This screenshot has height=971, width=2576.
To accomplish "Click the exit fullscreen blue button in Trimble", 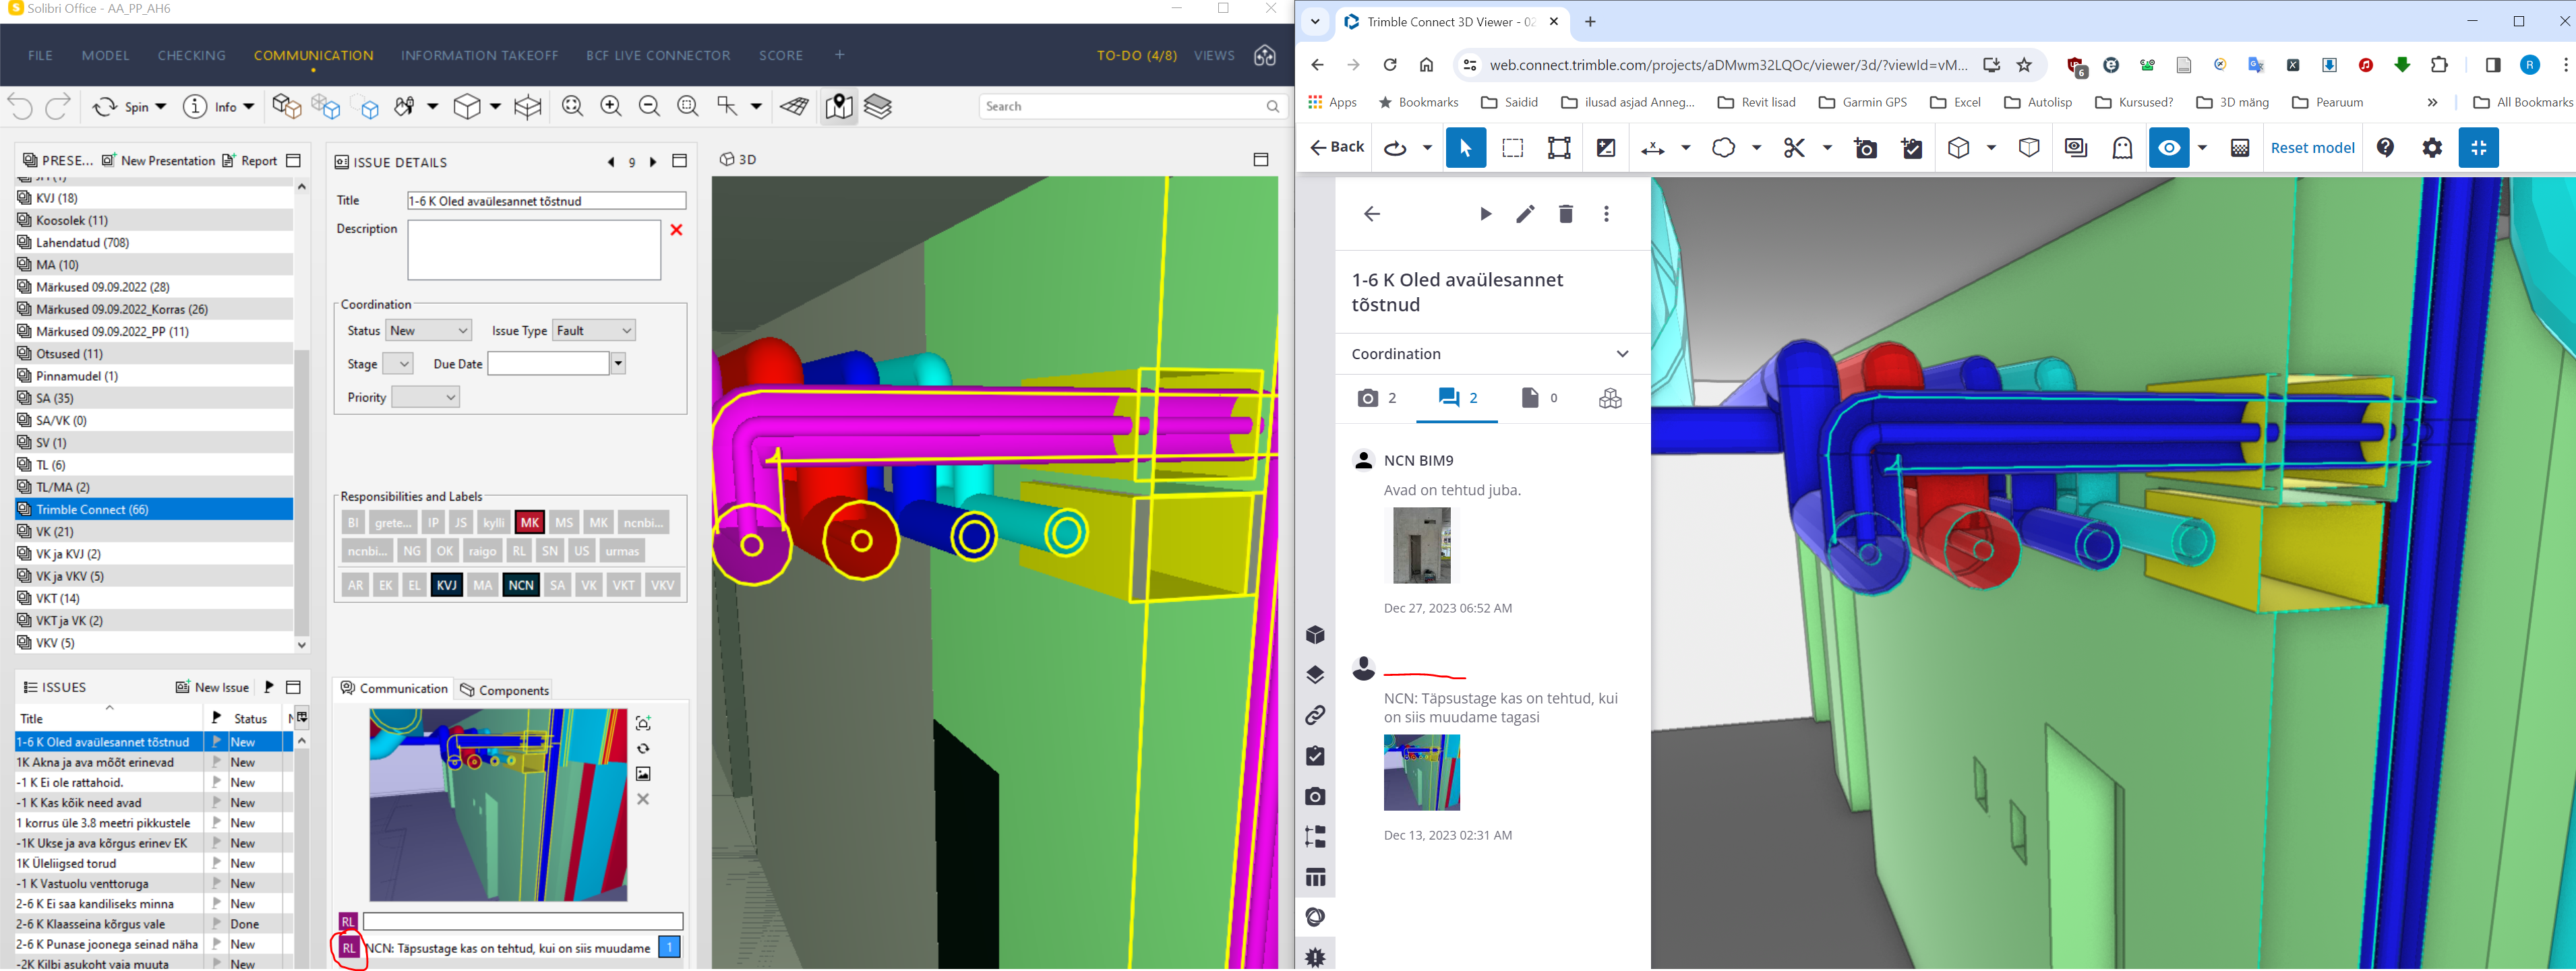I will point(2479,148).
